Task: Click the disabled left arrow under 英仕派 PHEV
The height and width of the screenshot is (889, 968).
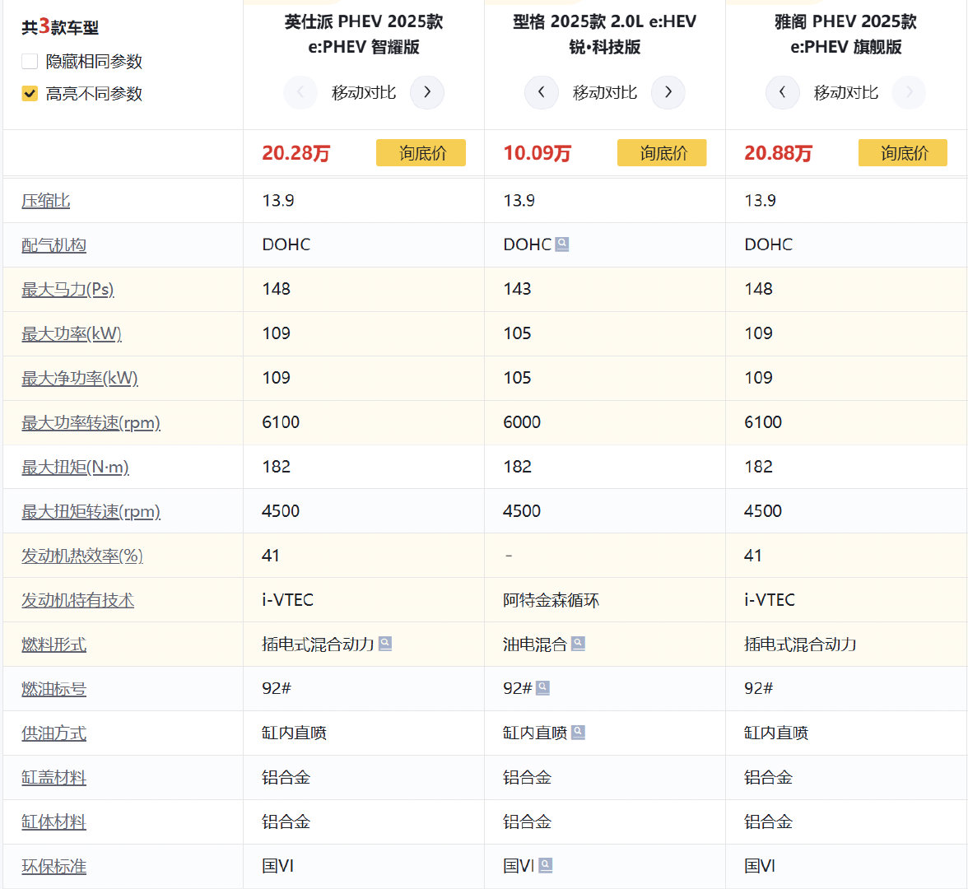Action: coord(300,92)
